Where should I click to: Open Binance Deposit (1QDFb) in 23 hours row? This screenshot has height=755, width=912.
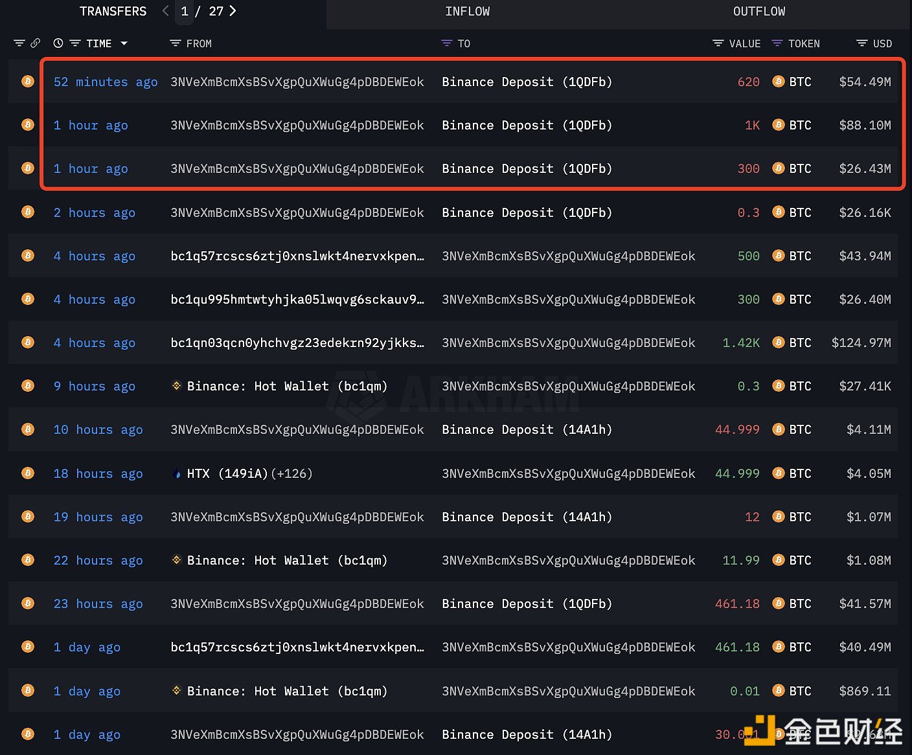coord(527,603)
